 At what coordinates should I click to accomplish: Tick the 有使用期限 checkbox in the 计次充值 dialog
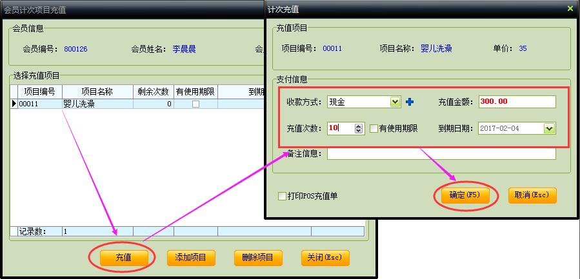coord(374,129)
